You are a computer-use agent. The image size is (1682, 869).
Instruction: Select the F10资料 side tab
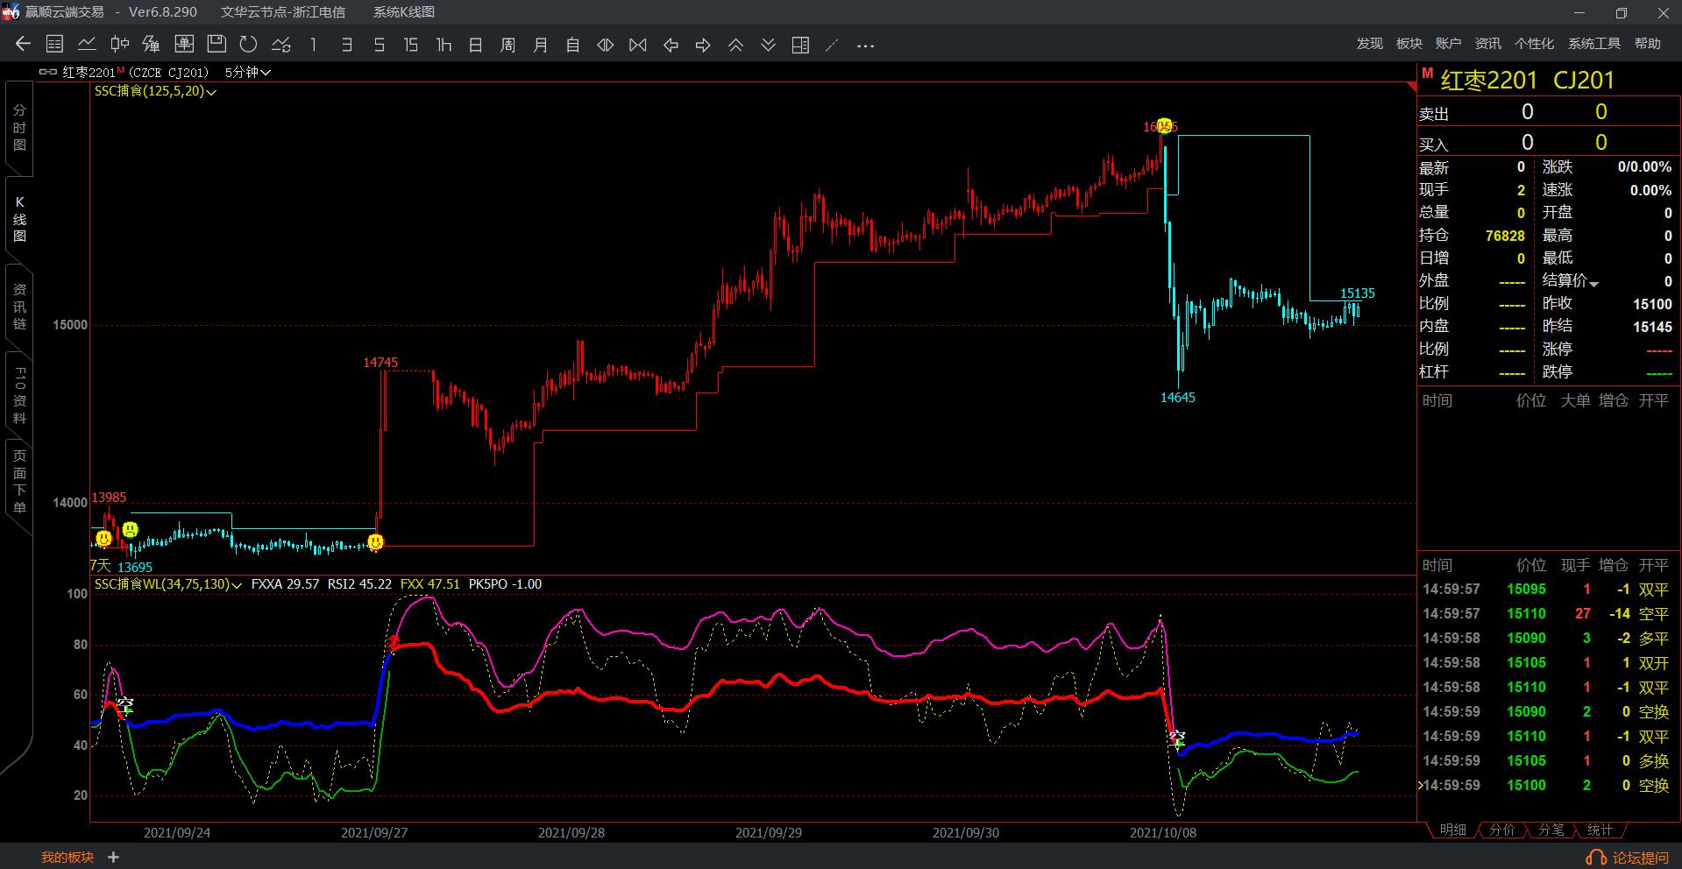pyautogui.click(x=19, y=395)
